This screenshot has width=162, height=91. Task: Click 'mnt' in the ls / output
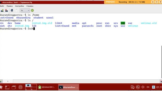(x=74, y=26)
